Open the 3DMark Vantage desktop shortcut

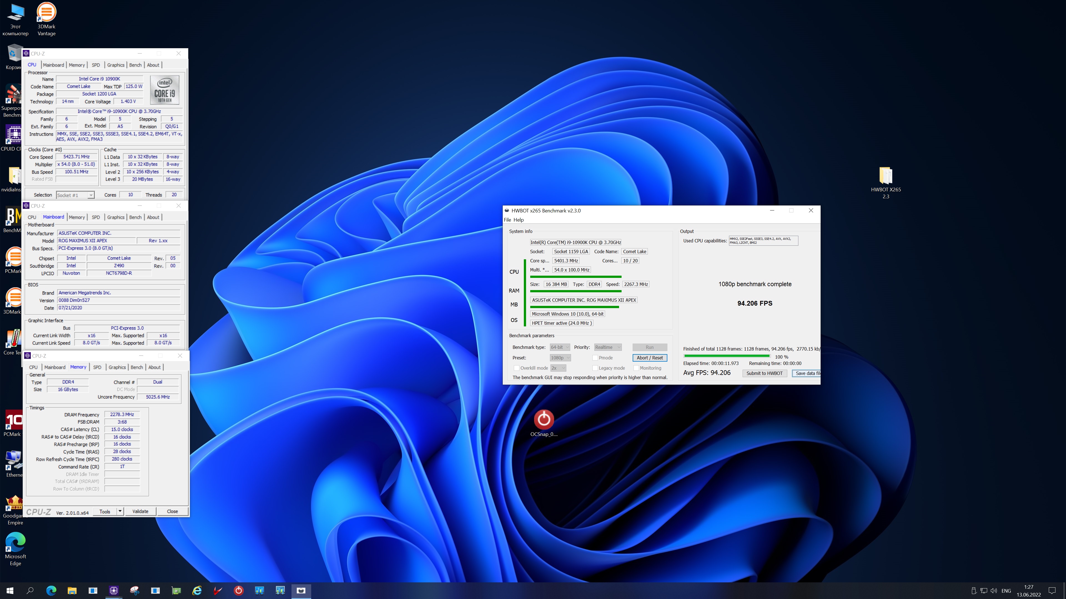(46, 19)
